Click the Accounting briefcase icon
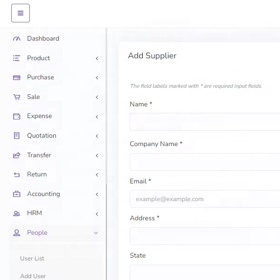Viewport: 280px width, 280px height. (17, 194)
